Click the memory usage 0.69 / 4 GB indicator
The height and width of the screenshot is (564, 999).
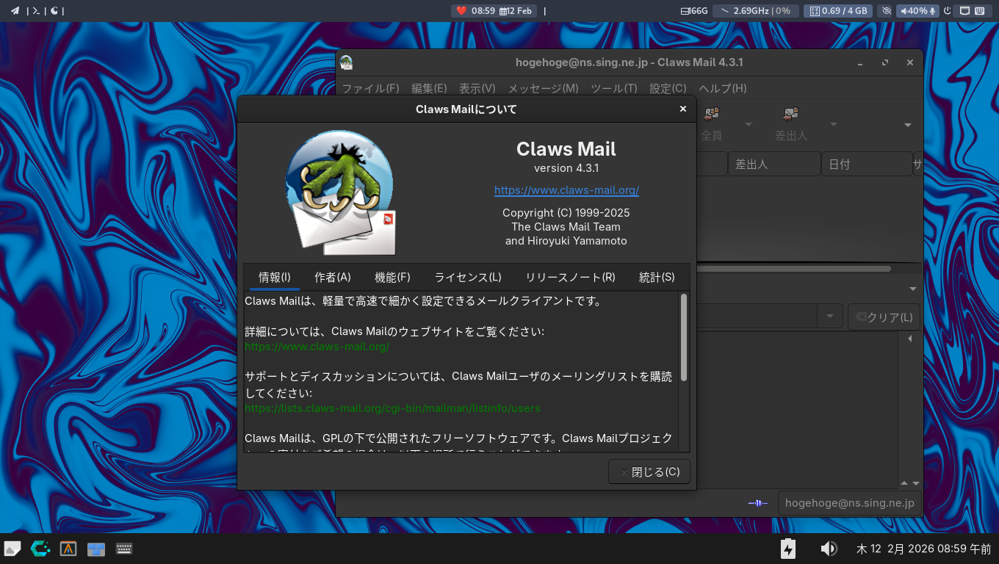coord(839,11)
